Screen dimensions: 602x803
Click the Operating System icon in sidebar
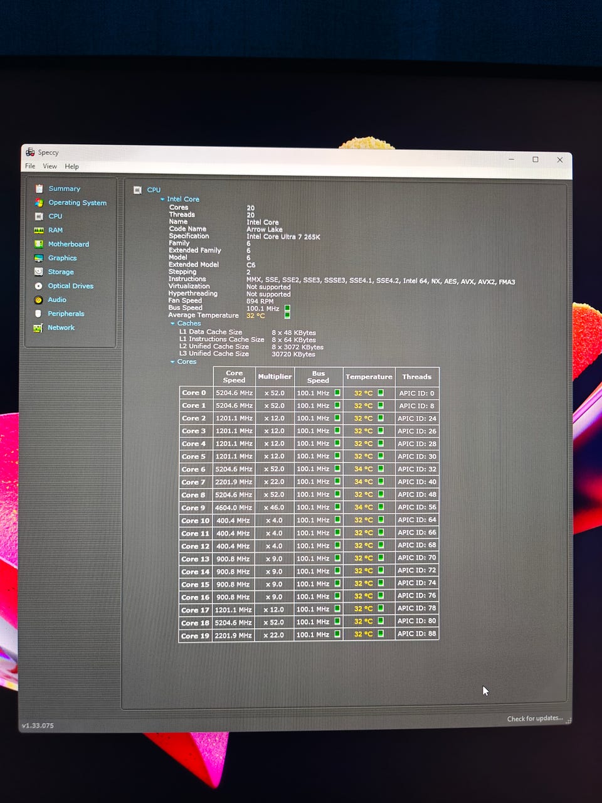pyautogui.click(x=39, y=203)
